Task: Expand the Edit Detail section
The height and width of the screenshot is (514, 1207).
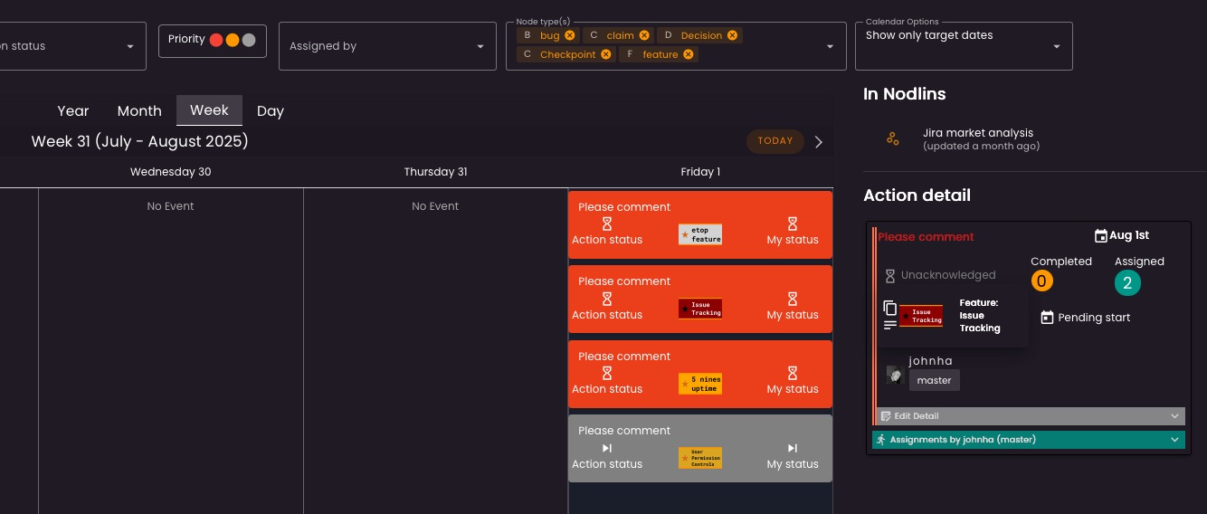Action: (x=1028, y=416)
